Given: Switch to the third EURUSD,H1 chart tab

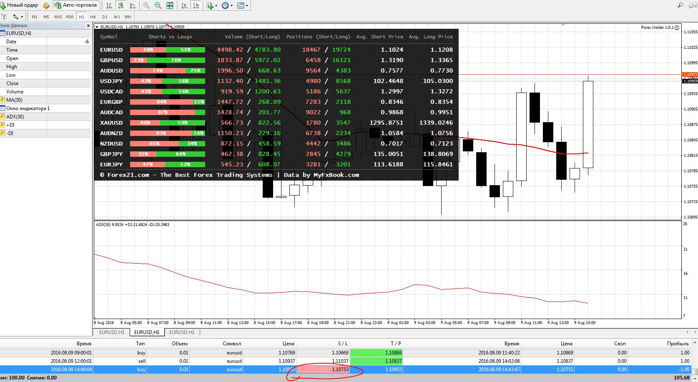Looking at the screenshot, I should click(182, 332).
